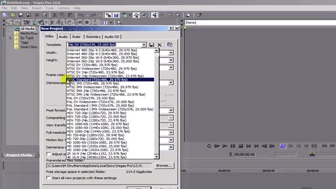This screenshot has width=336, height=189.
Task: Open the Interactive Tutorials toolbar icon
Action: click(x=188, y=15)
